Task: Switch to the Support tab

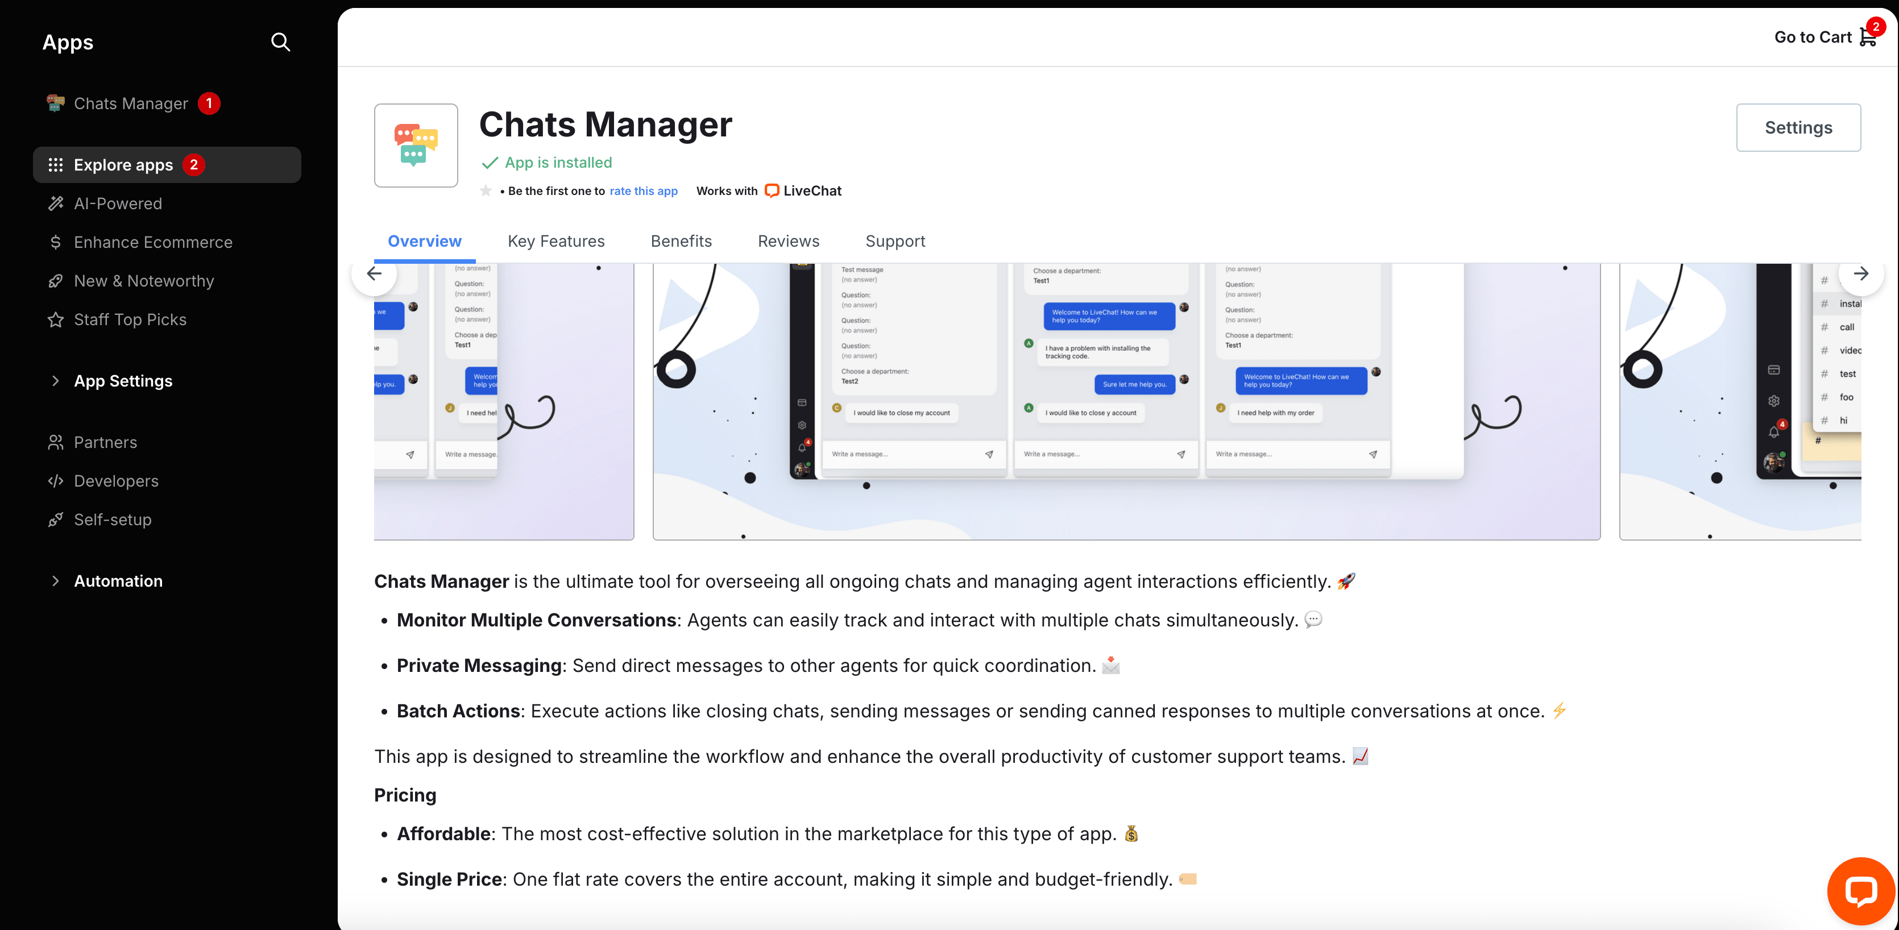Action: (895, 241)
